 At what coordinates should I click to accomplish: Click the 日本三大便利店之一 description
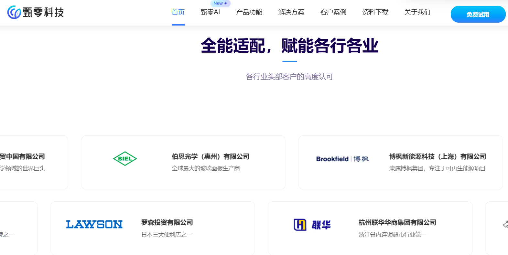coord(167,235)
